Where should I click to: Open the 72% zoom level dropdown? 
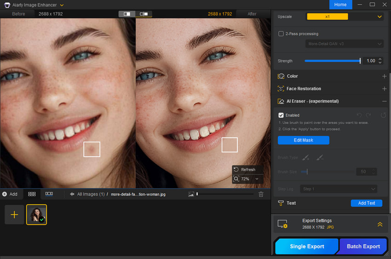tap(257, 179)
